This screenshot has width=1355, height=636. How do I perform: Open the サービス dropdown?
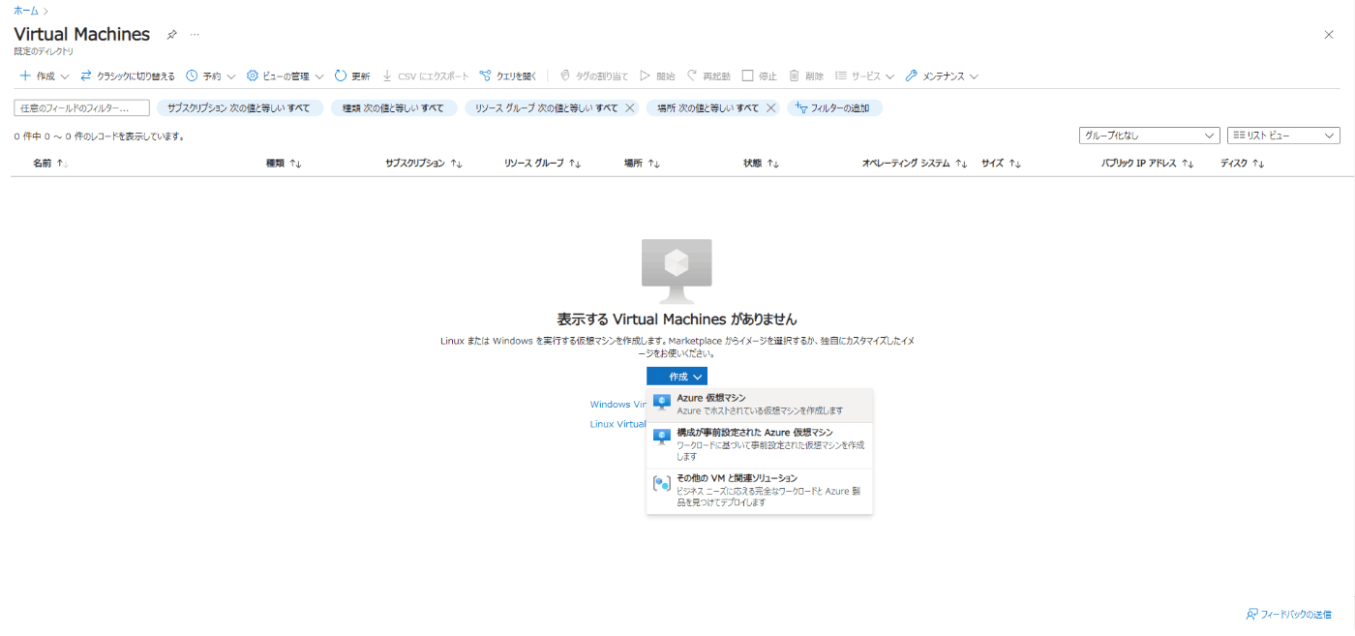point(865,76)
